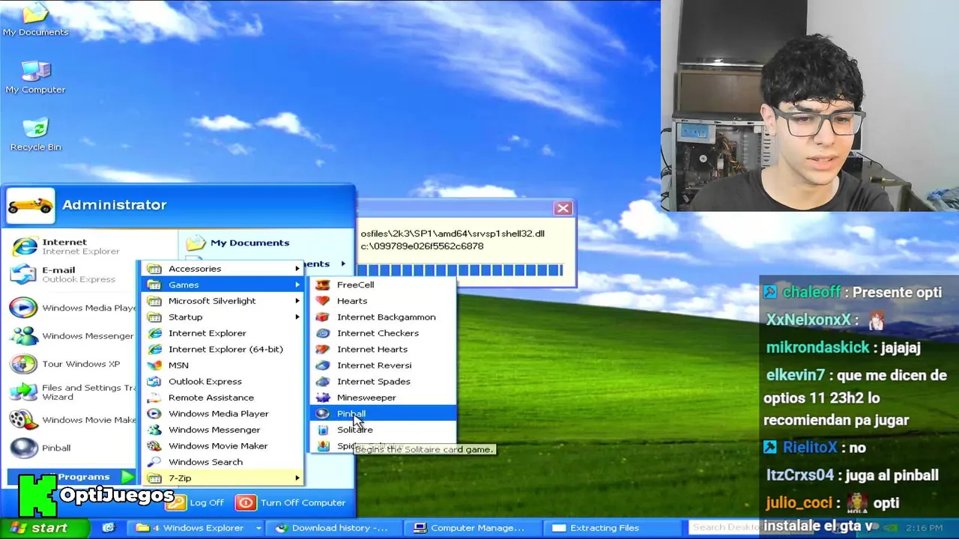Open Files and Settings Transfer Wizard
Viewport: 959px width, 539px height.
[73, 392]
